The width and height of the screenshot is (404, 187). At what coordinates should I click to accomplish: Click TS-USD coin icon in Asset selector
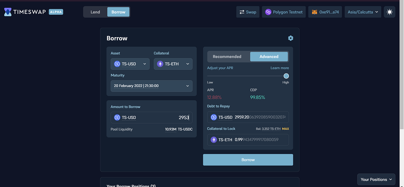point(117,64)
